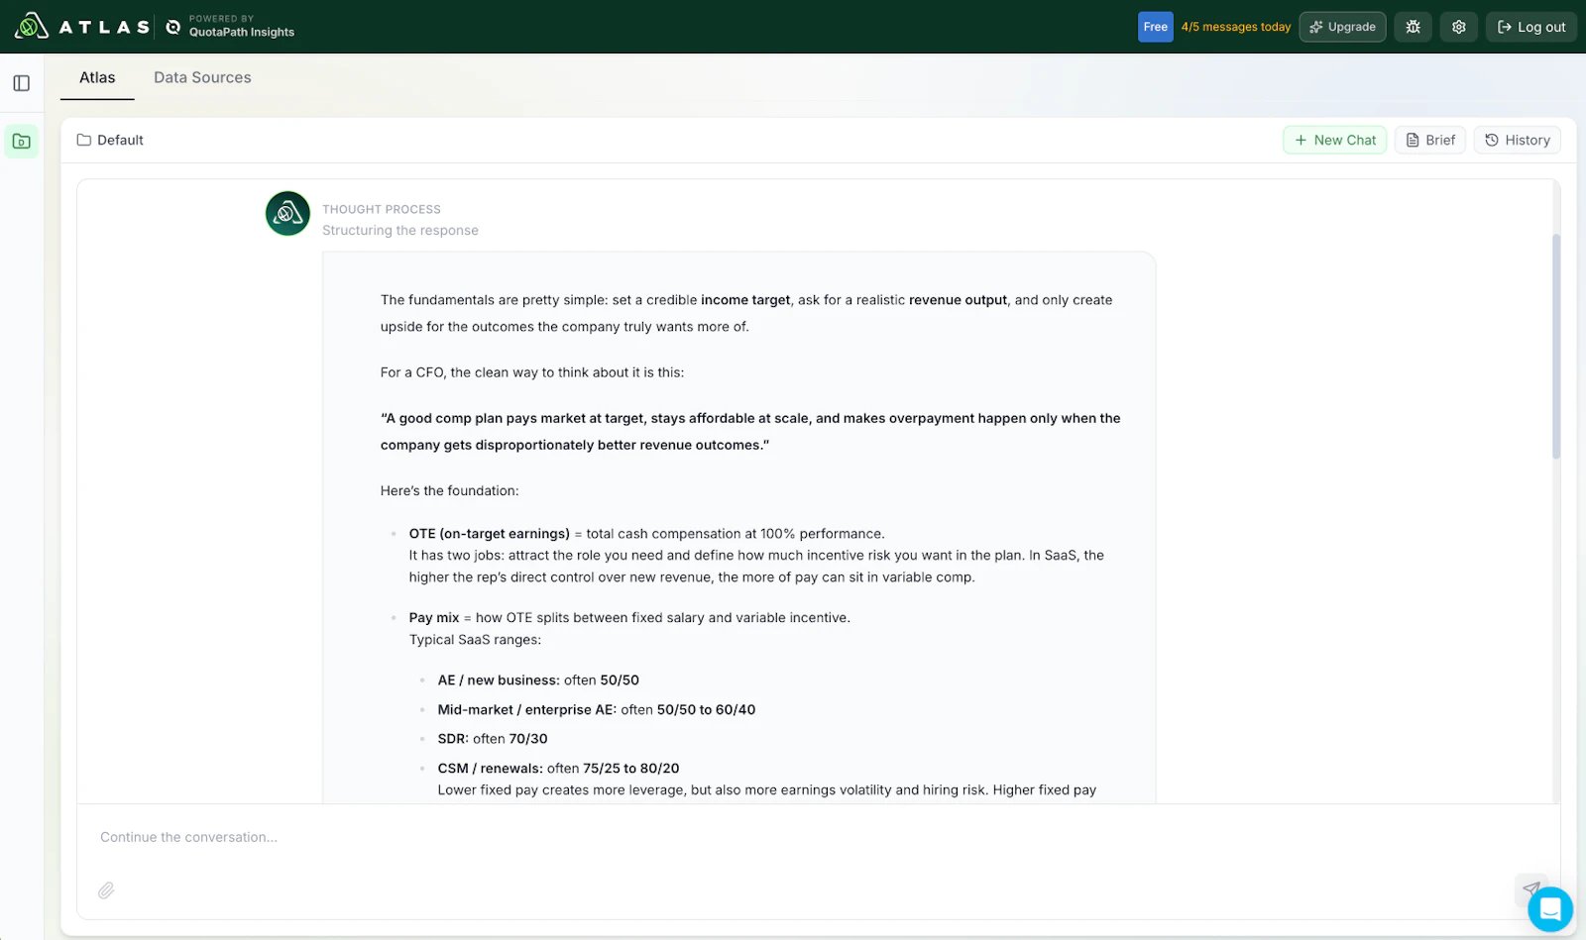The width and height of the screenshot is (1586, 940).
Task: Open chat History
Action: (x=1517, y=140)
